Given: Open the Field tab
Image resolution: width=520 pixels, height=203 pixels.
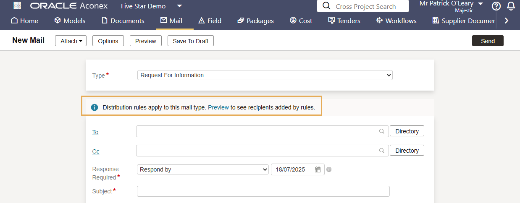Looking at the screenshot, I should (x=210, y=21).
